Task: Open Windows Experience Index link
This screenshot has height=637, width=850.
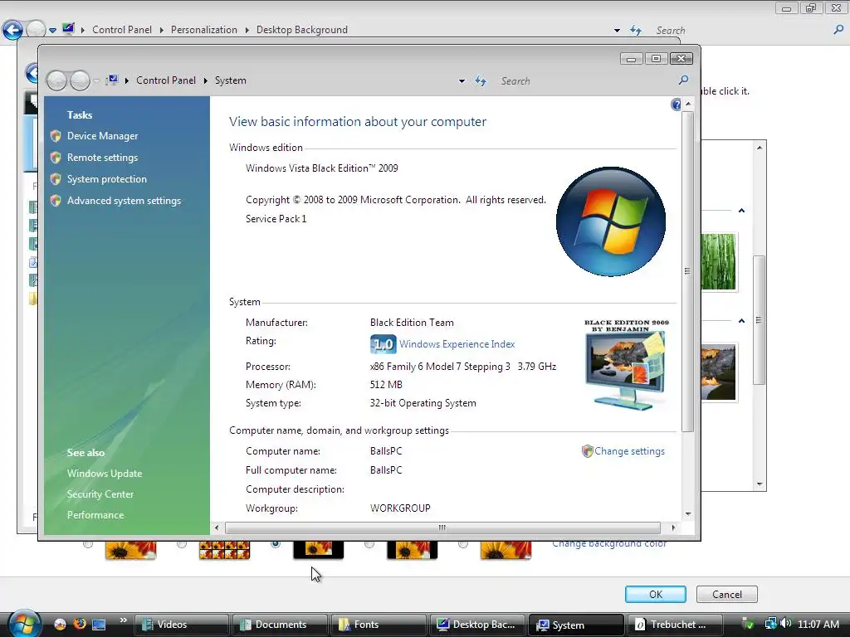Action: [x=457, y=344]
